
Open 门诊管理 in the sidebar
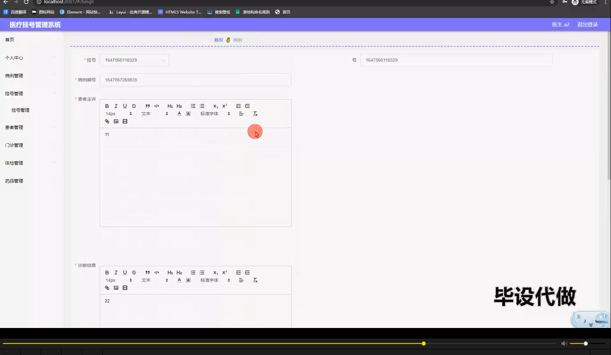tap(14, 145)
